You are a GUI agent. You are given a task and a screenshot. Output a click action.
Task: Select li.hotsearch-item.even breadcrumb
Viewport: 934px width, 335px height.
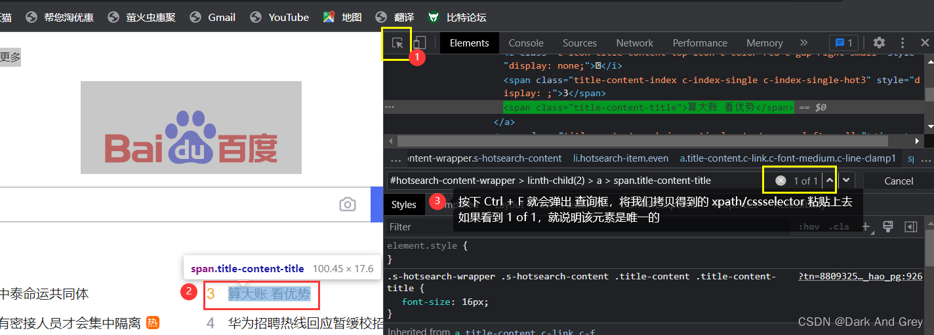621,158
